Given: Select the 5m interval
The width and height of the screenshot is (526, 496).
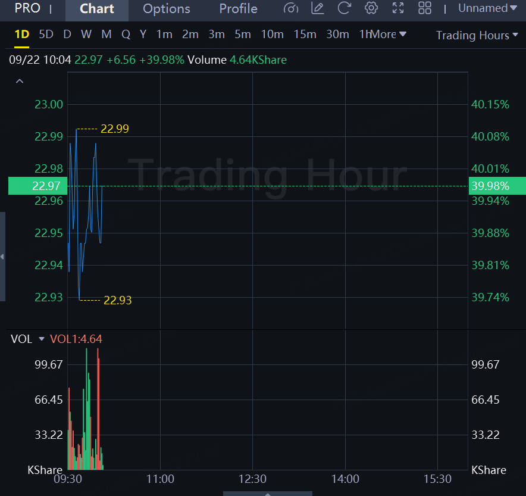Looking at the screenshot, I should 243,34.
